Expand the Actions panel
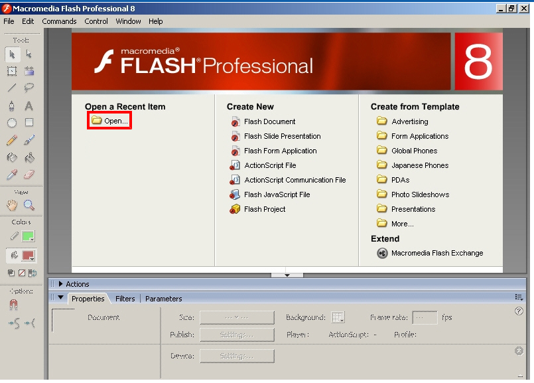This screenshot has width=534, height=383. tap(60, 284)
